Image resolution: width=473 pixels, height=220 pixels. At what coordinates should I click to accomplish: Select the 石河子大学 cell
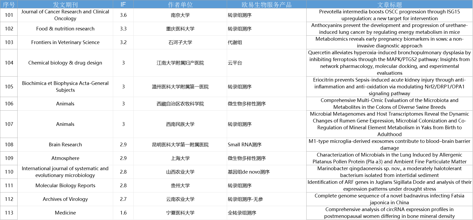coord(180,42)
